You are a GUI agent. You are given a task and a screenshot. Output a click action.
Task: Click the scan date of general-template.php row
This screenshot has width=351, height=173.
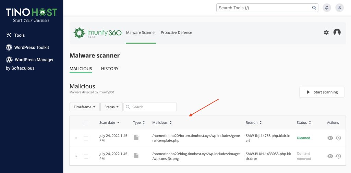[113, 138]
